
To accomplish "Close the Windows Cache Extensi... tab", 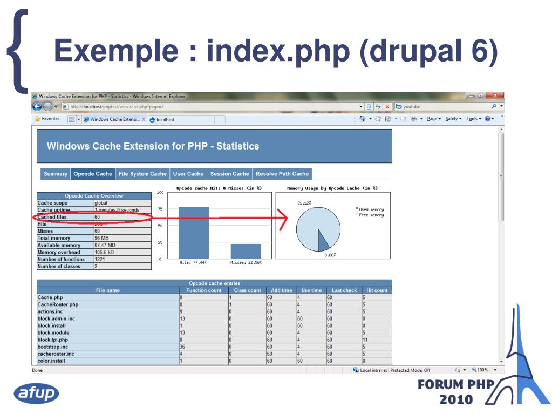I will pyautogui.click(x=144, y=119).
